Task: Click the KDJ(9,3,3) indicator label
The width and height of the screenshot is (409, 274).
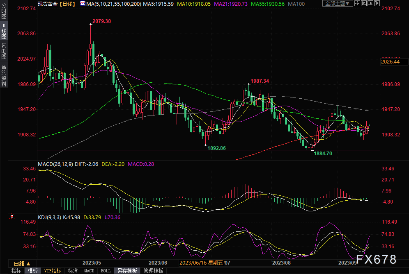Action: [50, 217]
